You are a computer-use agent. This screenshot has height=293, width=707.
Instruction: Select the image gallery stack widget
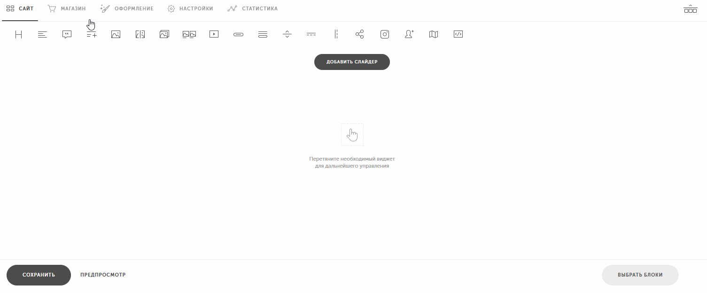pos(164,34)
